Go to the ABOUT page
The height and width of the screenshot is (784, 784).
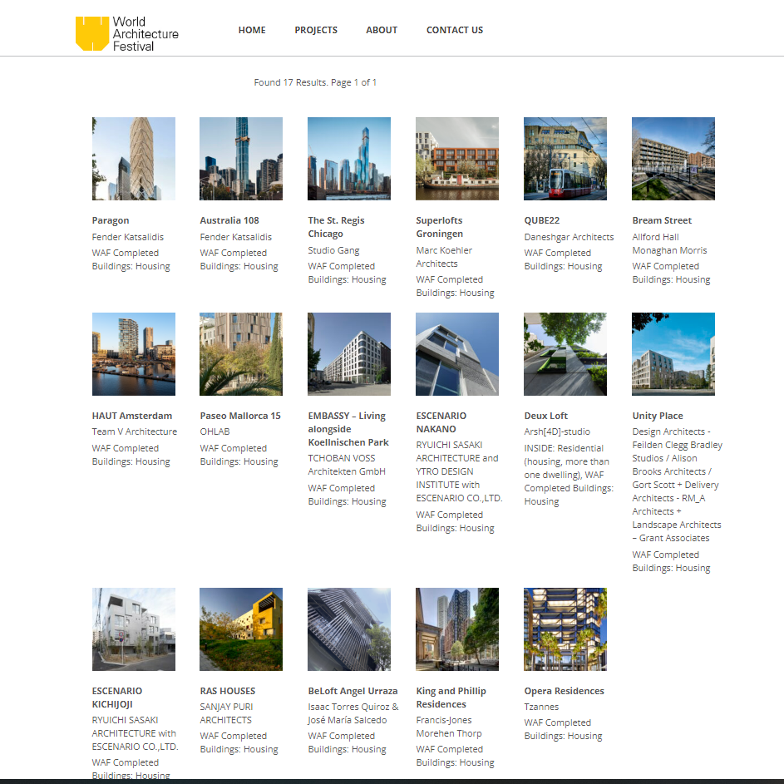pyautogui.click(x=382, y=30)
